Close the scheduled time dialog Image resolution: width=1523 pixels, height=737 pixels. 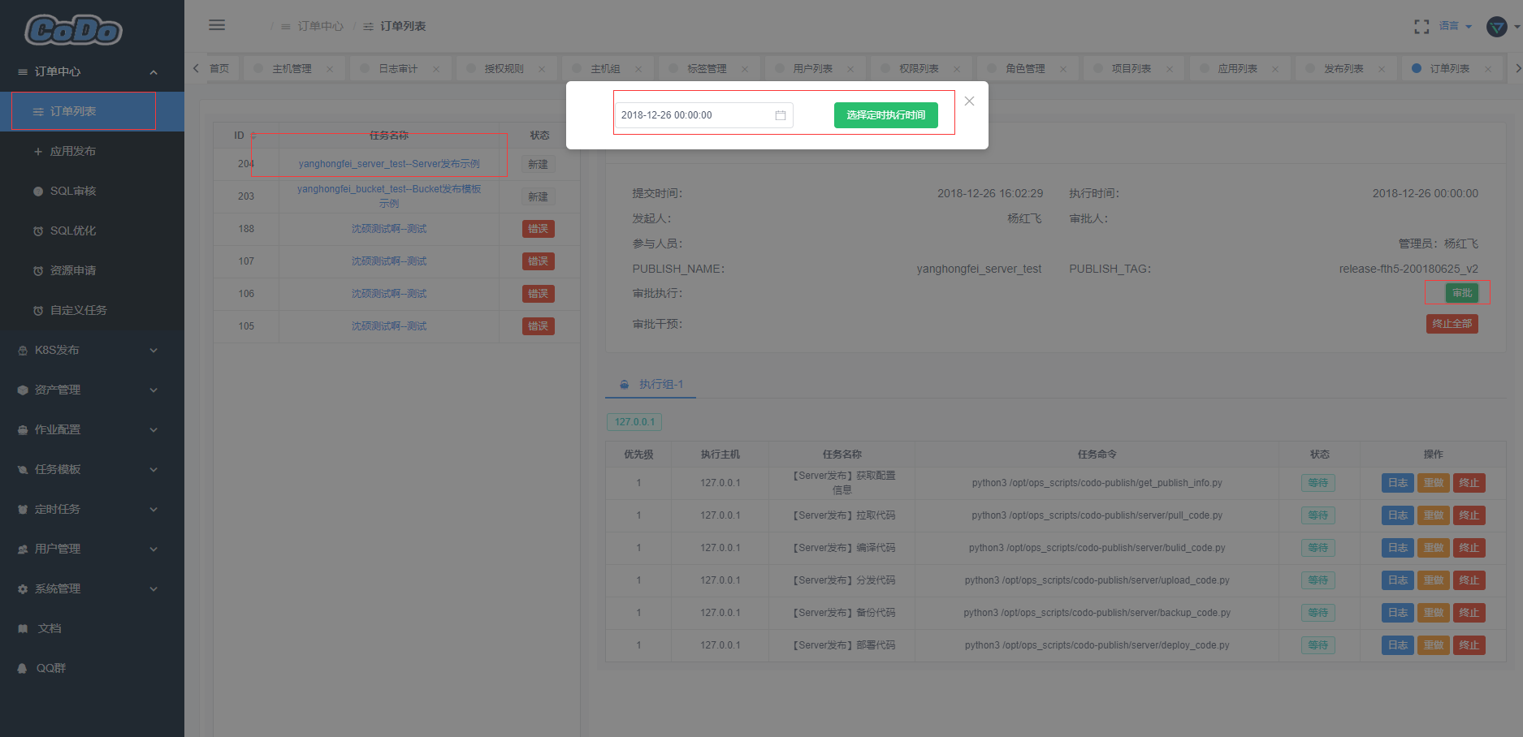969,101
